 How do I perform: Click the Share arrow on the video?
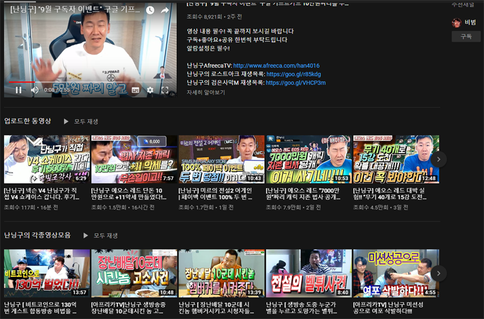165,10
